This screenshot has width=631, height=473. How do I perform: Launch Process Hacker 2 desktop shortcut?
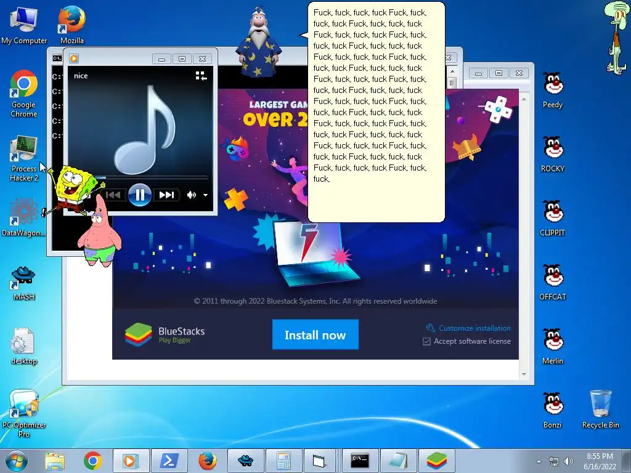[24, 158]
